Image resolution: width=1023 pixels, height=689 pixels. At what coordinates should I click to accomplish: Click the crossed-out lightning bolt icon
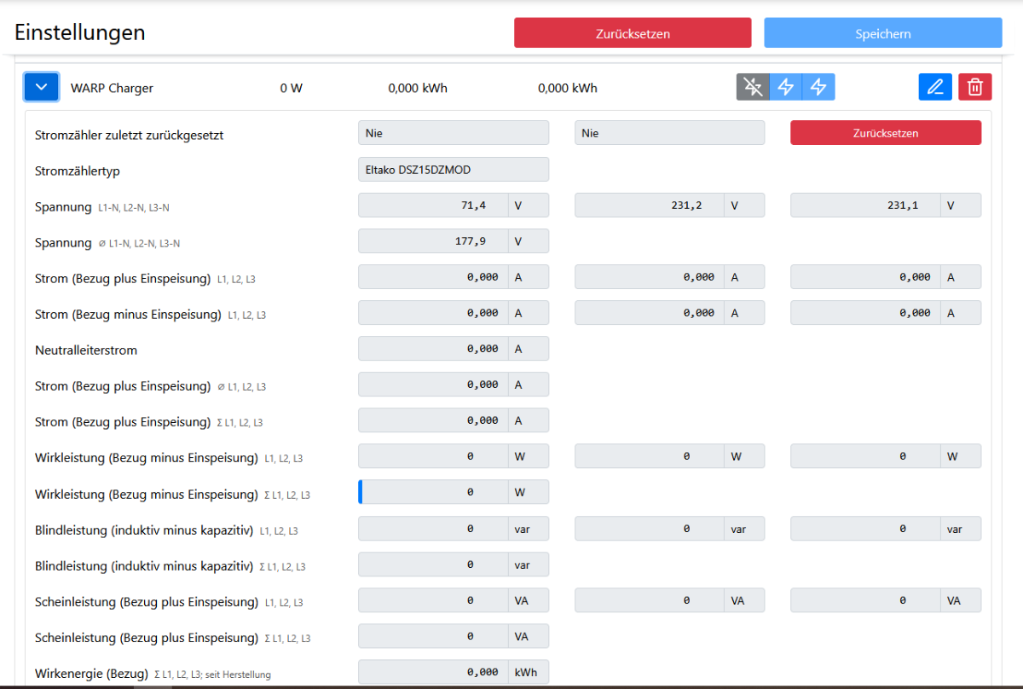(x=753, y=87)
